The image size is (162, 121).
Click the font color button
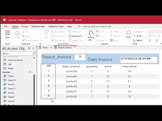click(x=150, y=40)
